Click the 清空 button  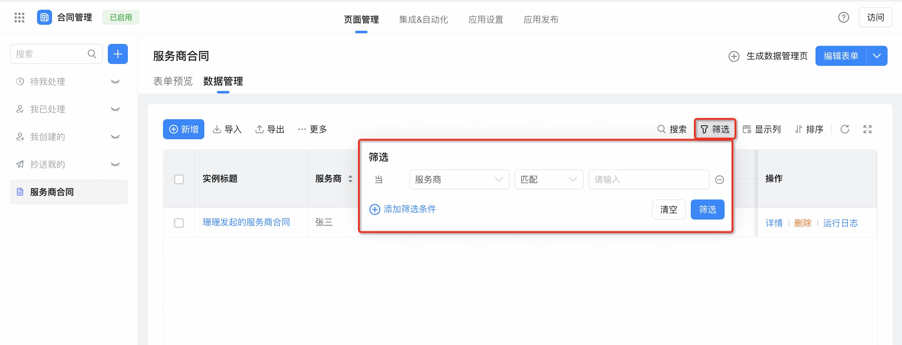coord(669,210)
